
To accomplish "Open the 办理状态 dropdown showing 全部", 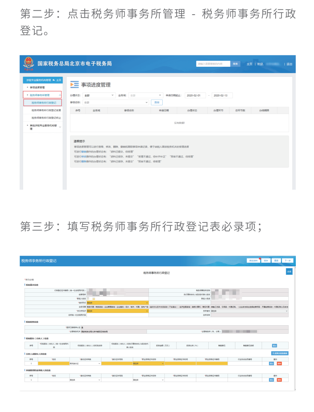I will click(x=99, y=95).
